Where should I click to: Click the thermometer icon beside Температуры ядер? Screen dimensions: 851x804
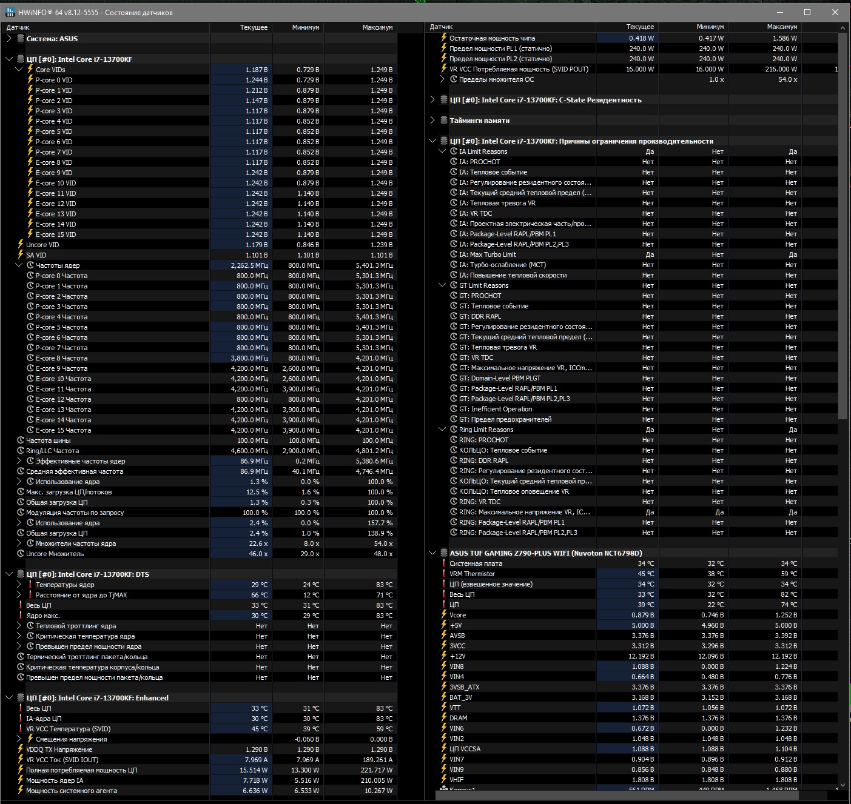coord(30,585)
